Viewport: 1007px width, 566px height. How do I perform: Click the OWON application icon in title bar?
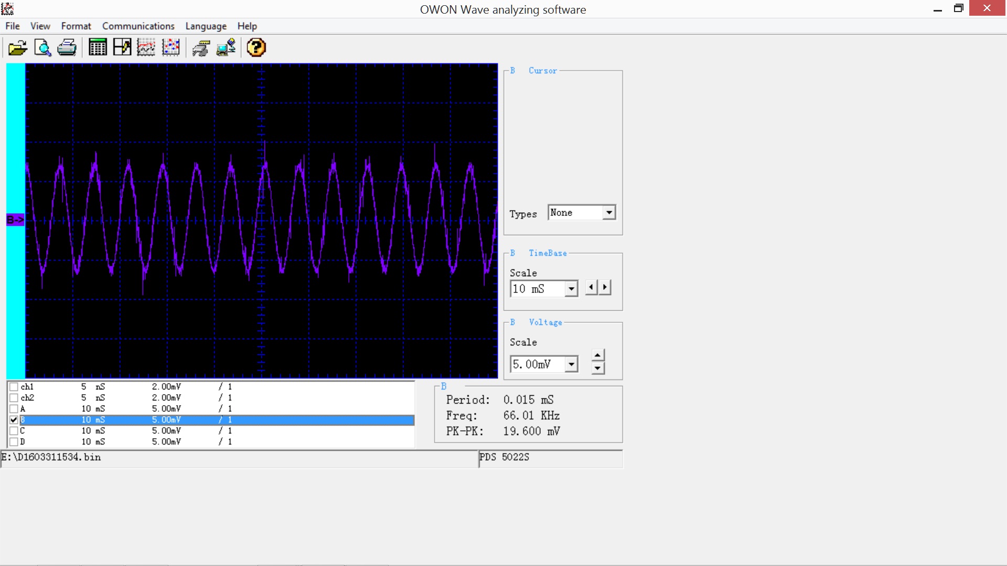click(7, 9)
